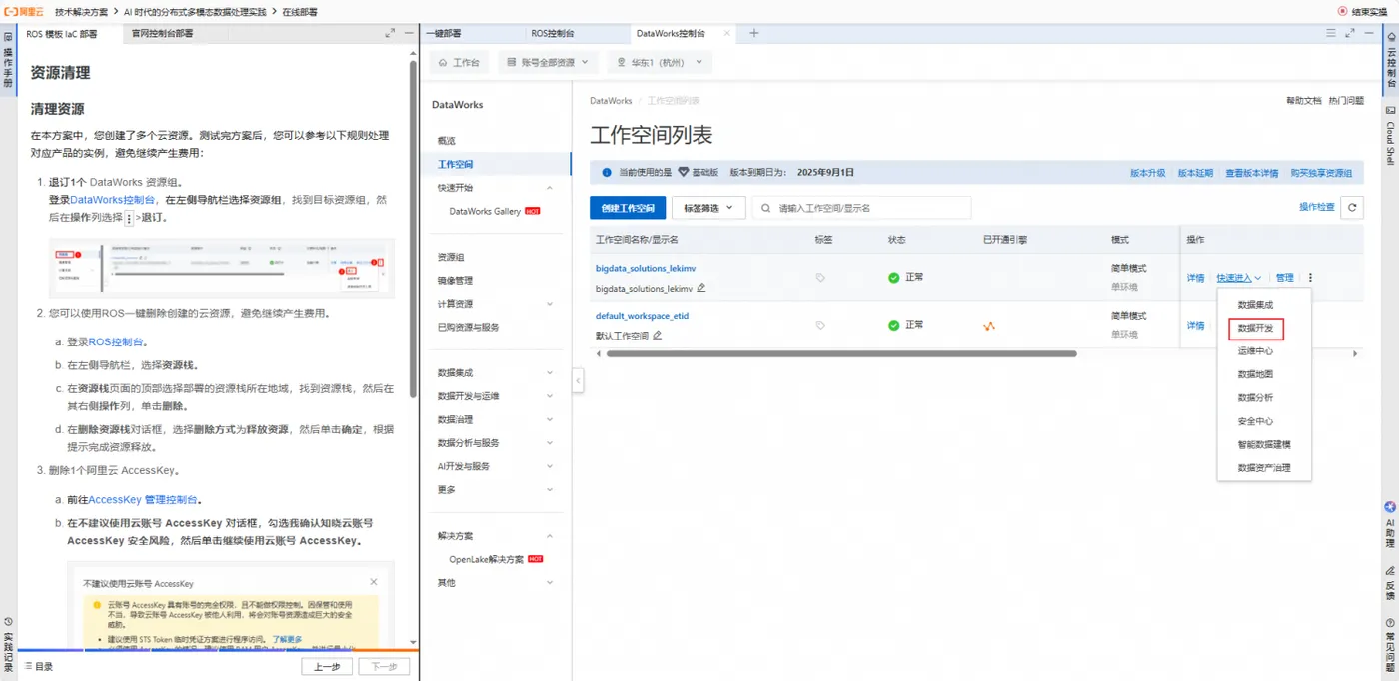Add a new console tab with plus icon

pyautogui.click(x=754, y=33)
